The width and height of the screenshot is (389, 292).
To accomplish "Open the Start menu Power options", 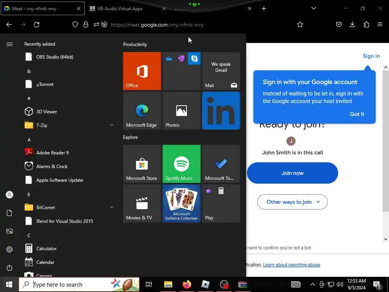I will tap(9, 268).
